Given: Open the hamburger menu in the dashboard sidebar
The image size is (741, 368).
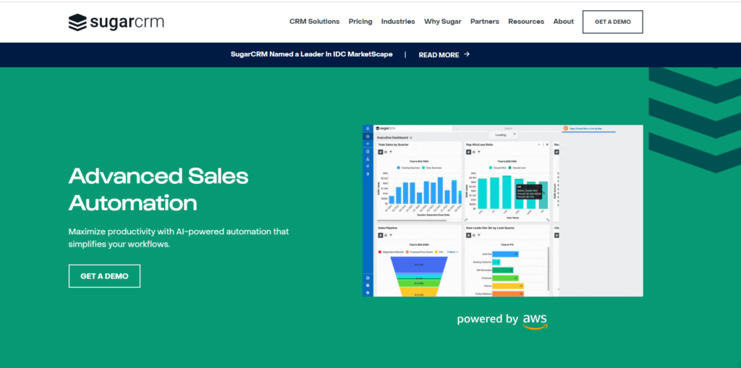Looking at the screenshot, I should (x=368, y=129).
